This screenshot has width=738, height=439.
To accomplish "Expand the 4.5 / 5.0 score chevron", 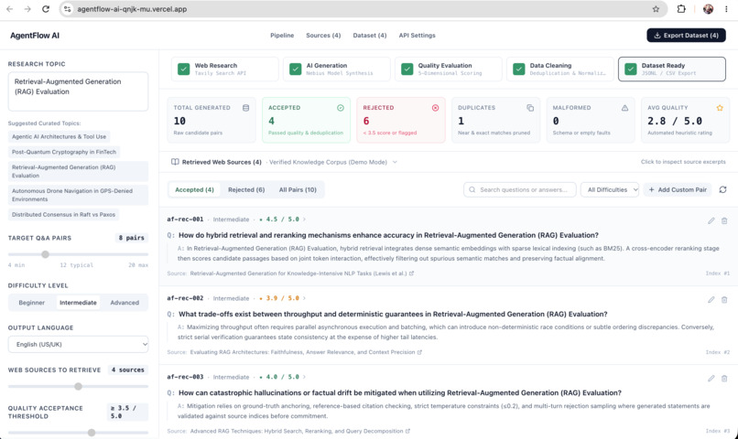I will (304, 219).
